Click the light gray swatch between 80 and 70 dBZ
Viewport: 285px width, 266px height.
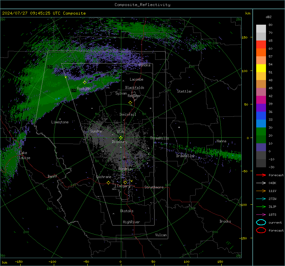(261, 29)
